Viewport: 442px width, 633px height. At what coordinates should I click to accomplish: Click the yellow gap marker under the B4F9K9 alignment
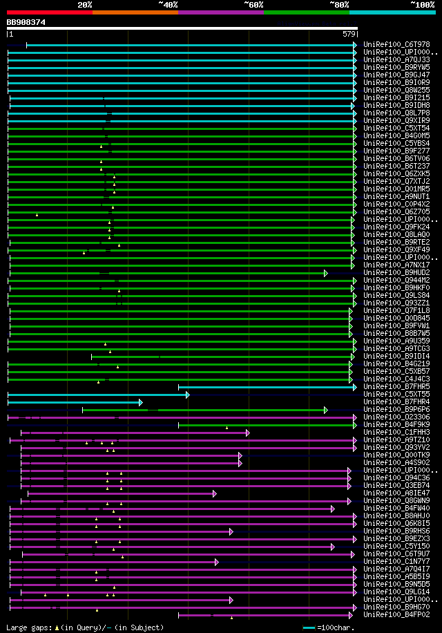(227, 428)
